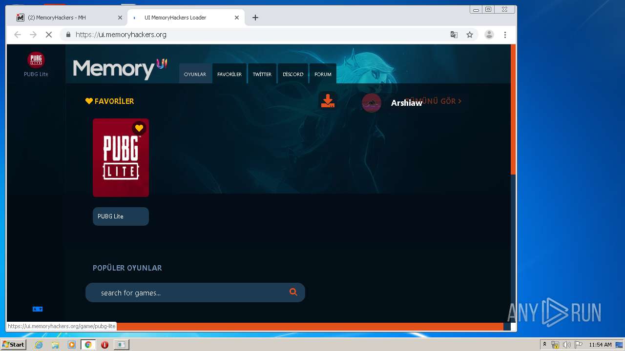625x351 pixels.
Task: Open the DISCORD menu link
Action: pyautogui.click(x=293, y=74)
